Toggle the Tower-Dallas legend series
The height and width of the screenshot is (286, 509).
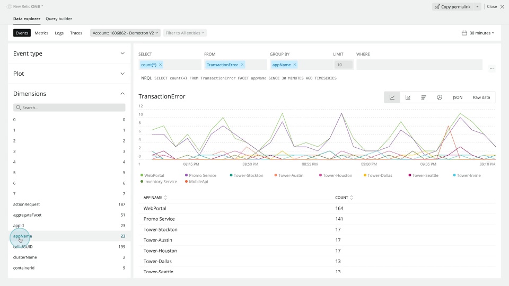coord(378,175)
